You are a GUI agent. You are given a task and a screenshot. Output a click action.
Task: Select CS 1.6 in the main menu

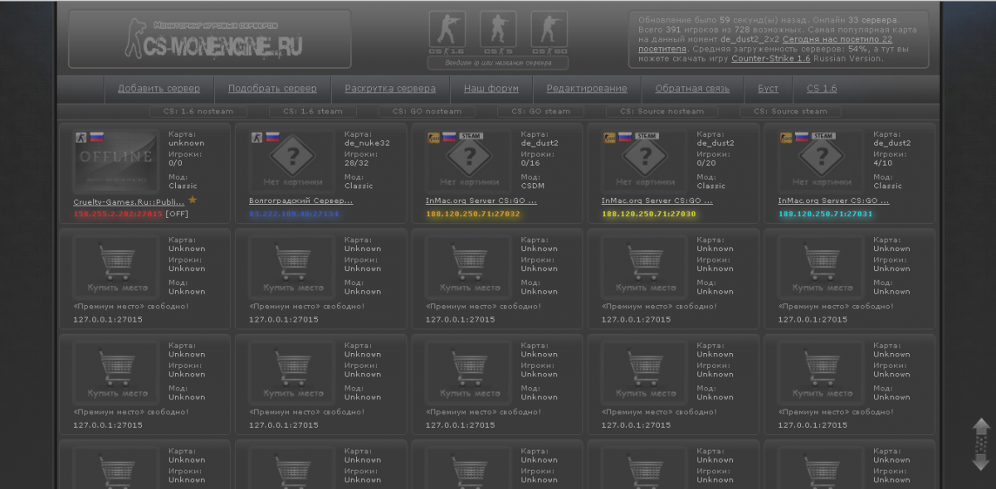(822, 89)
